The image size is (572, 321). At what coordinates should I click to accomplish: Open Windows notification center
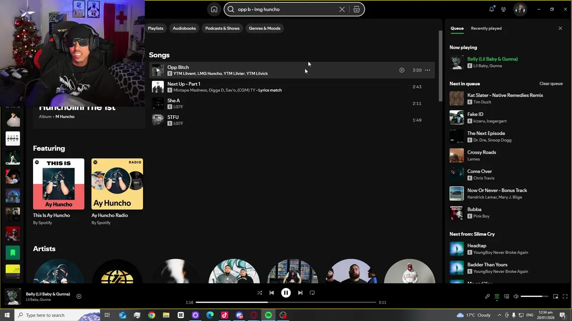(x=563, y=315)
